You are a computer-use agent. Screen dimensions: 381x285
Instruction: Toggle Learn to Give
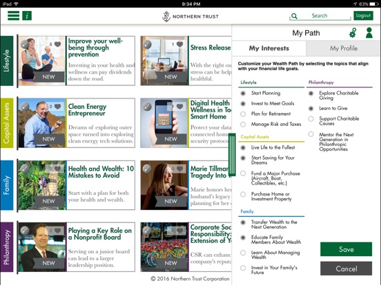click(311, 109)
